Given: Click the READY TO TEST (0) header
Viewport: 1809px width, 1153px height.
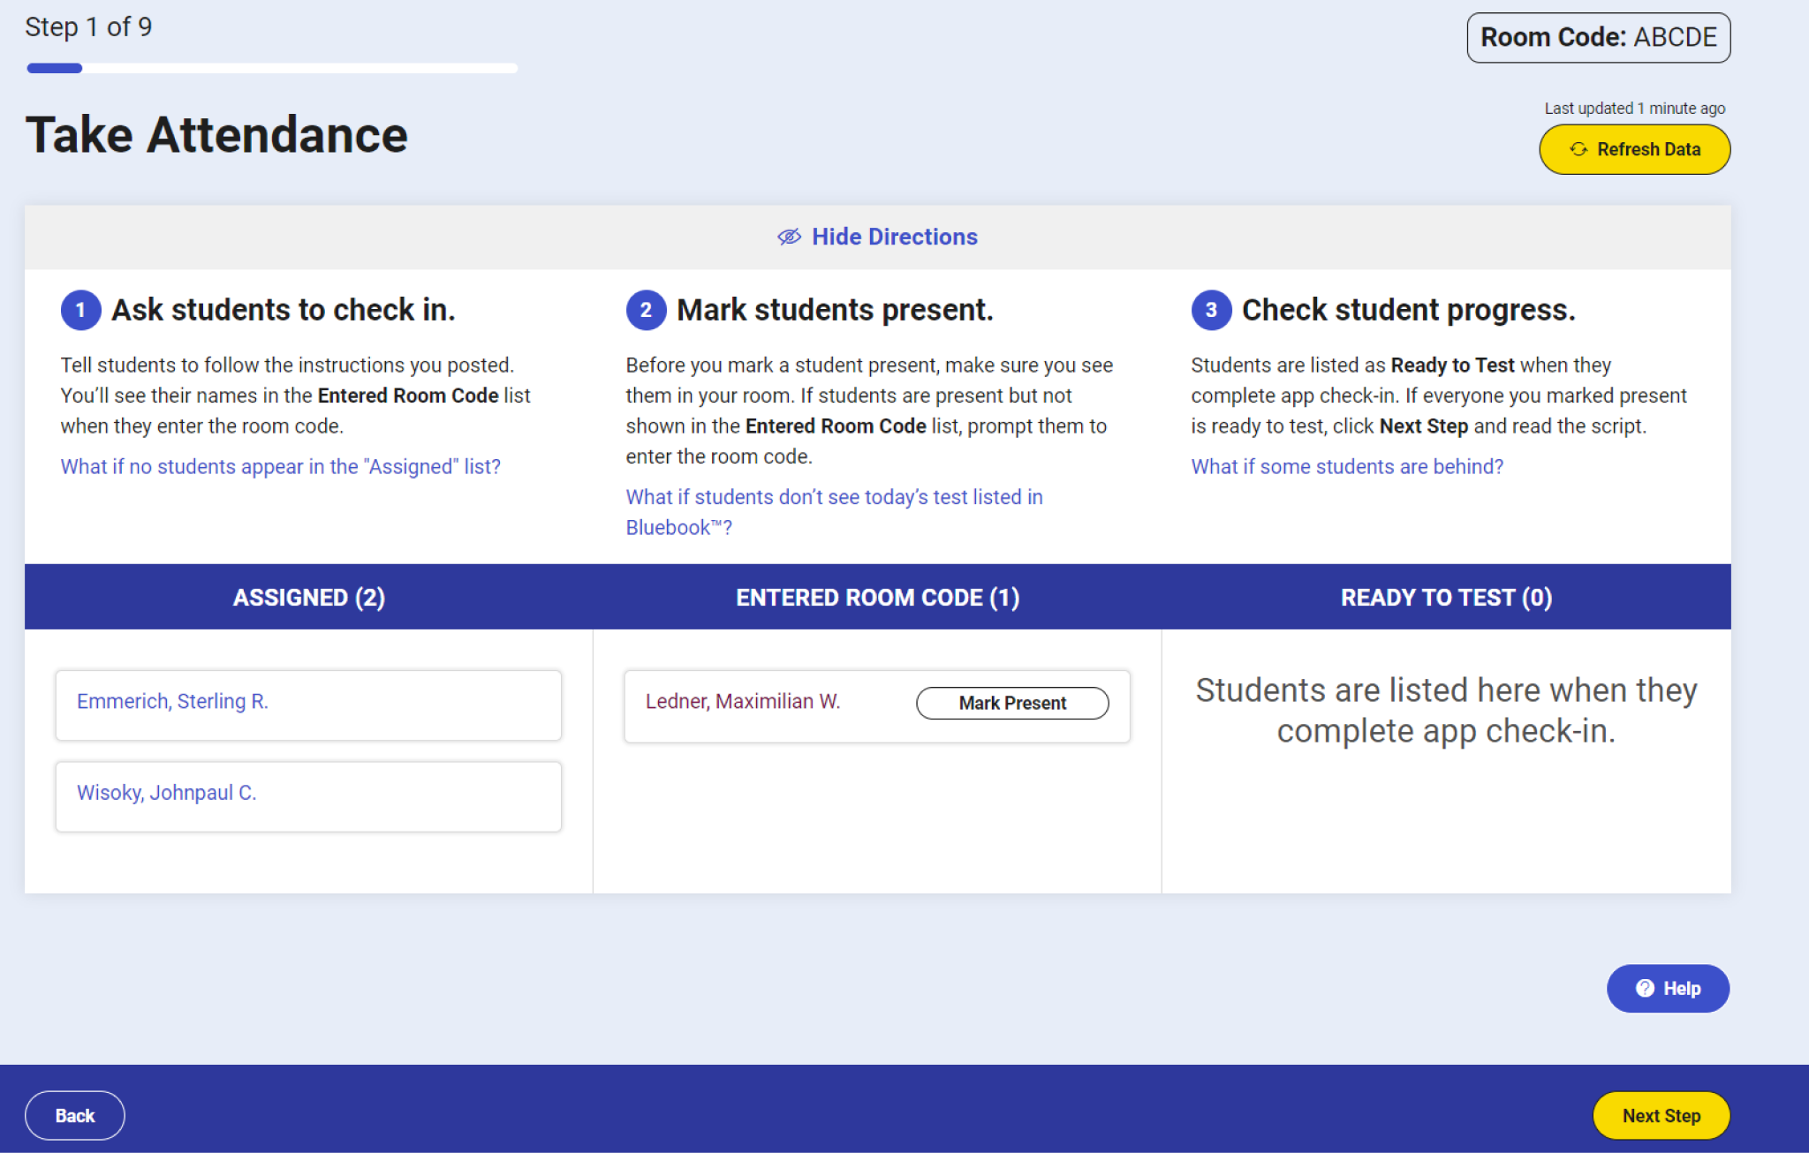Looking at the screenshot, I should point(1446,597).
